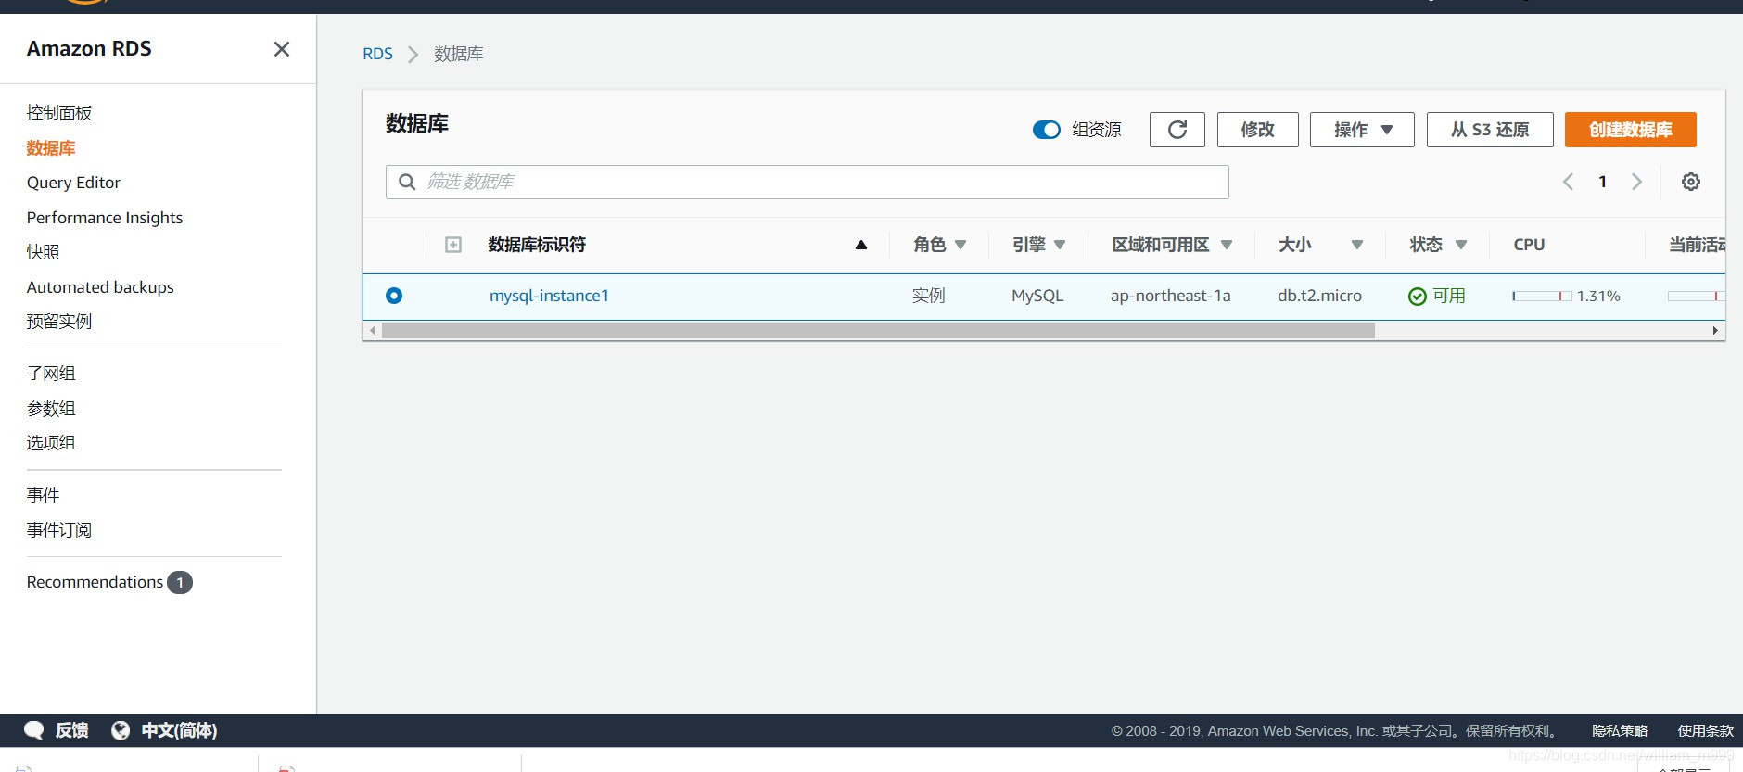Screen dimensions: 1743x772
Task: Open 子网组 in sidebar
Action: 51,373
